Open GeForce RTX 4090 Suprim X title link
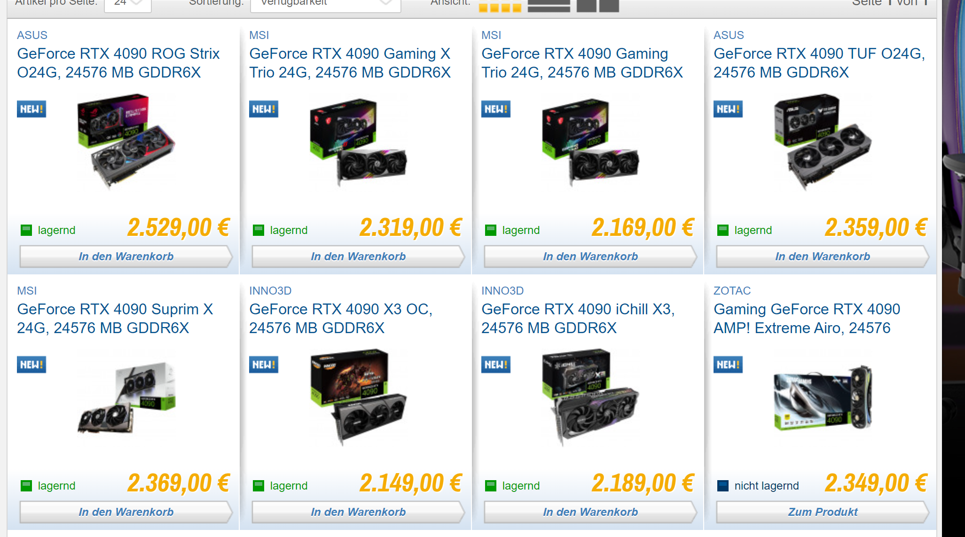This screenshot has width=965, height=537. pyautogui.click(x=115, y=319)
